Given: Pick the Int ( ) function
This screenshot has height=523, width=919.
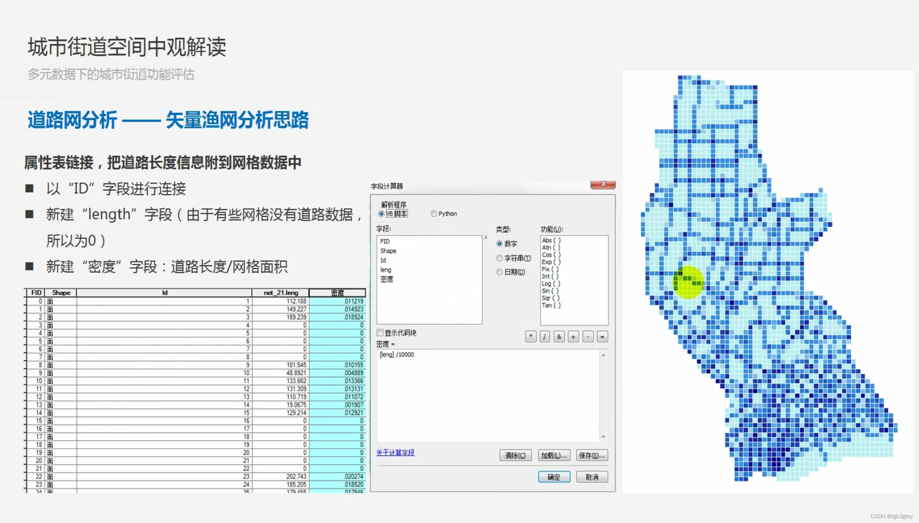Looking at the screenshot, I should coord(550,276).
